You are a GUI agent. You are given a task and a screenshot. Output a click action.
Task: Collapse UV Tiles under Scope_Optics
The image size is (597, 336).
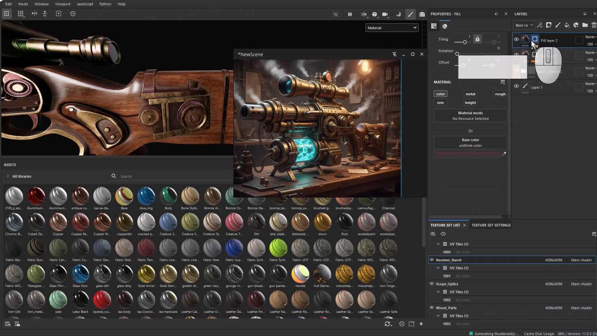438,292
